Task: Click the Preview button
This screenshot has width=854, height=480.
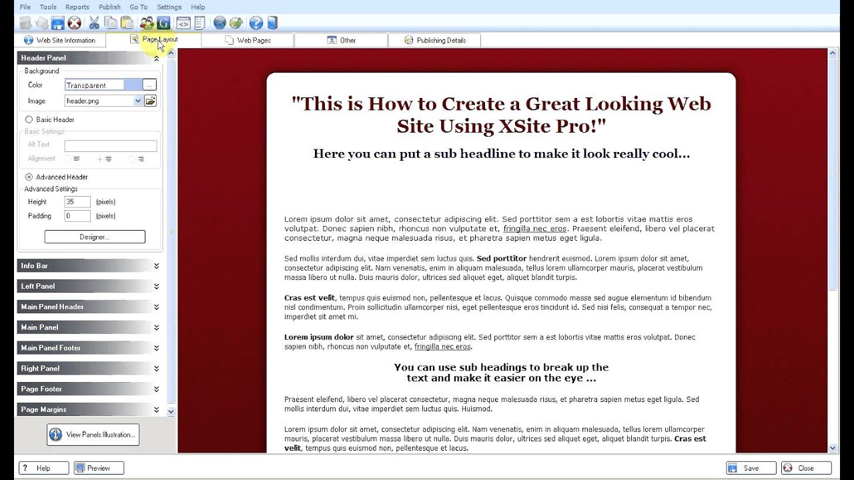Action: point(99,468)
